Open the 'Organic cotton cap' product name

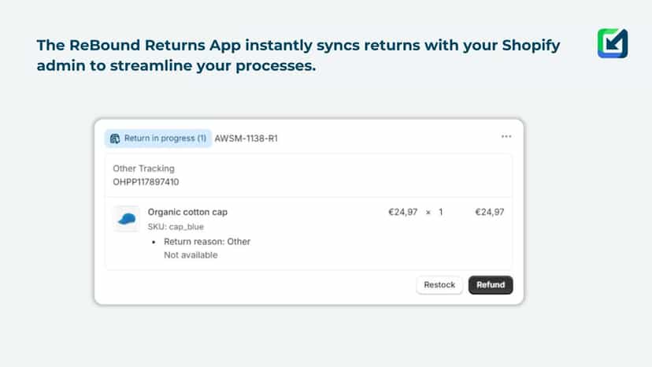pyautogui.click(x=187, y=212)
